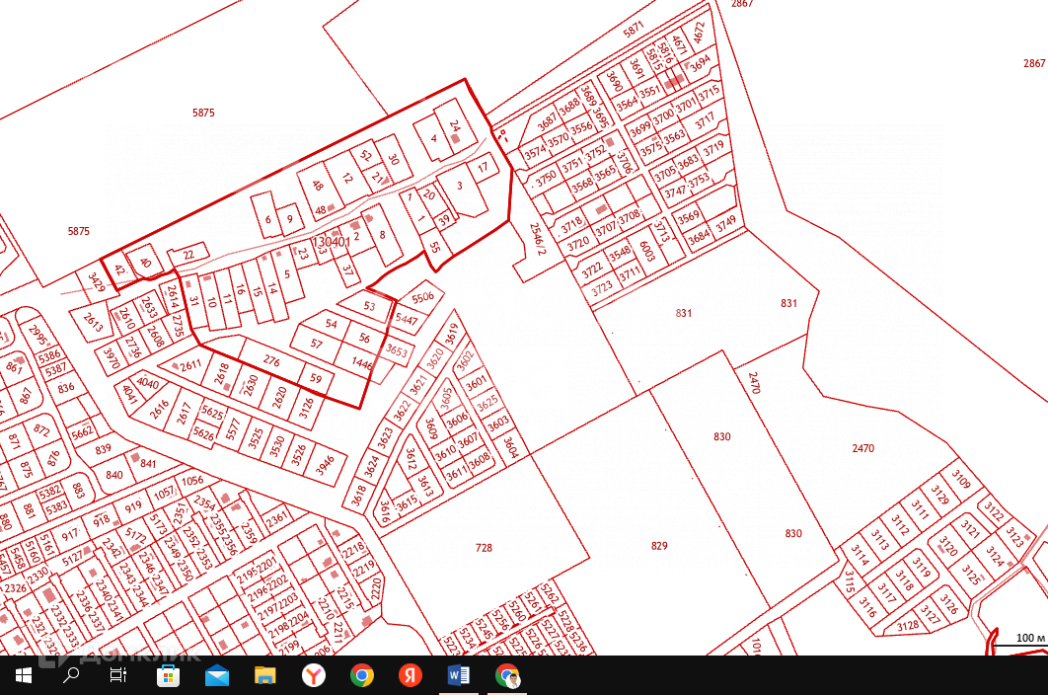Screen dimensions: 1048x695
Task: Open File Explorer from the taskbar
Action: coord(265,675)
